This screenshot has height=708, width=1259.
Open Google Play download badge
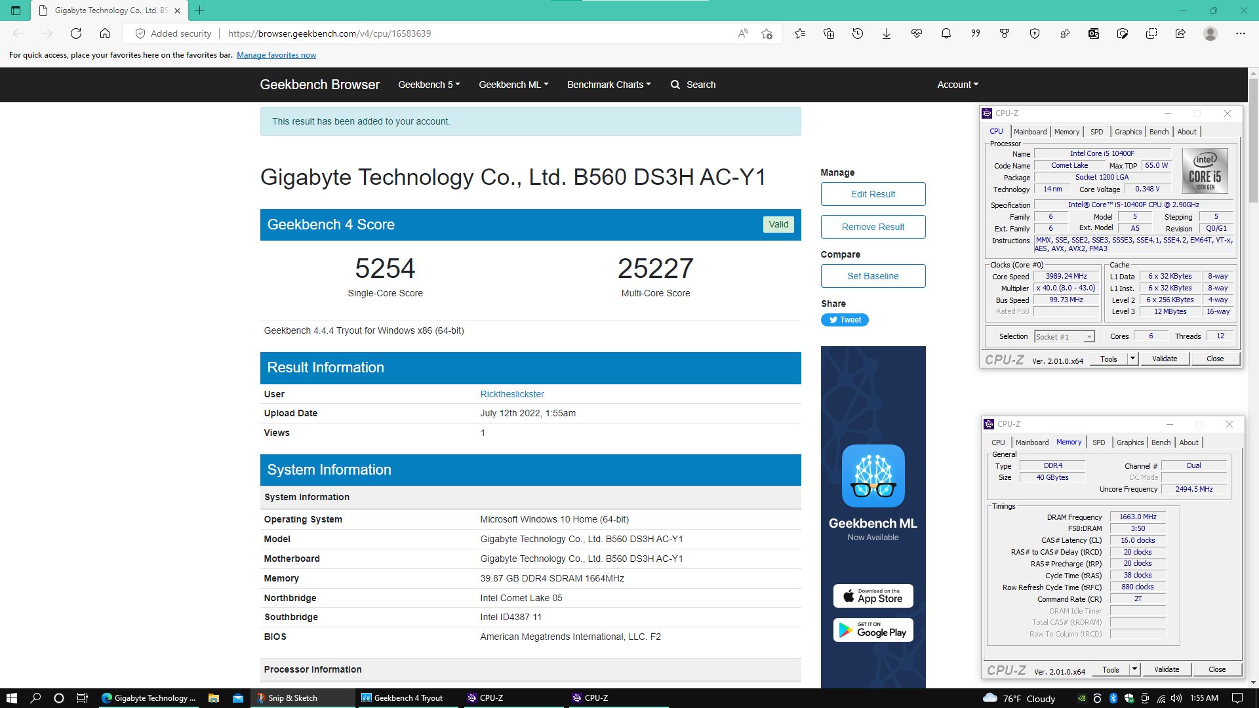(x=873, y=630)
